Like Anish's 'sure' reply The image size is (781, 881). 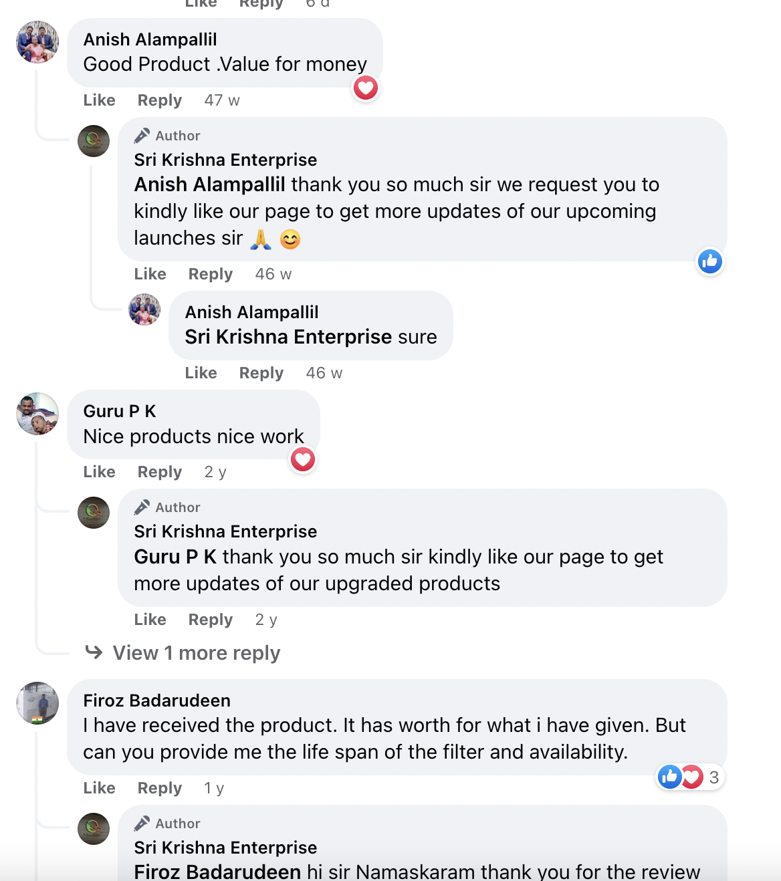point(201,373)
